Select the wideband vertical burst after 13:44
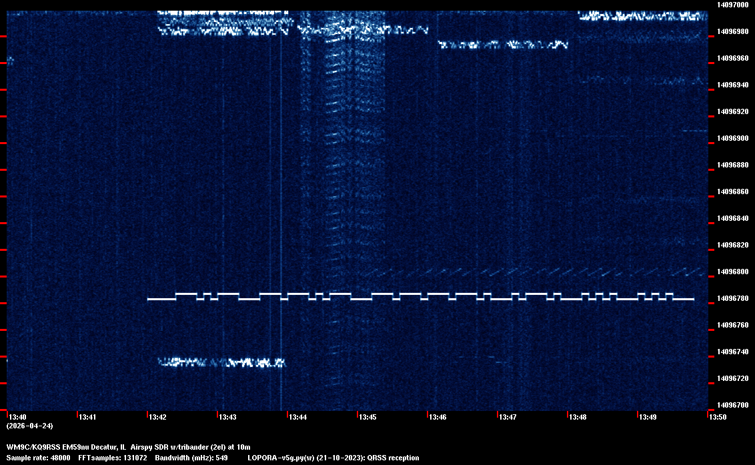 (x=340, y=167)
